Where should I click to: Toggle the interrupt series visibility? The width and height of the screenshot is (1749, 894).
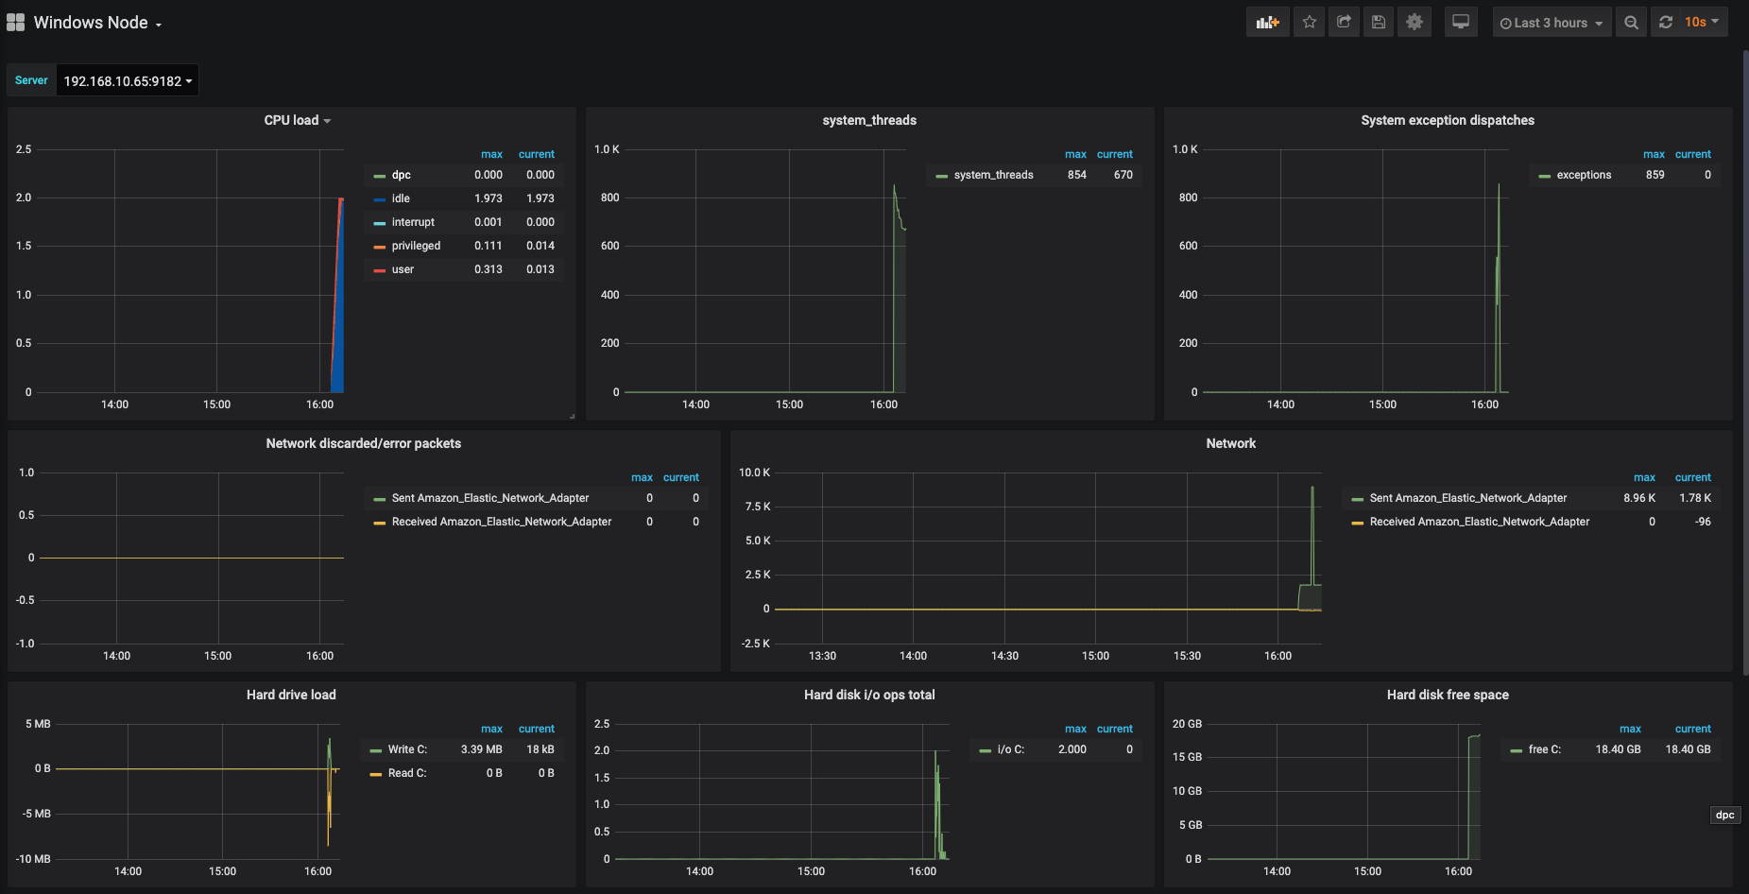point(413,222)
